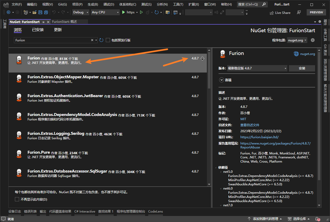Open NuGet settings gear next to package source

(312, 40)
